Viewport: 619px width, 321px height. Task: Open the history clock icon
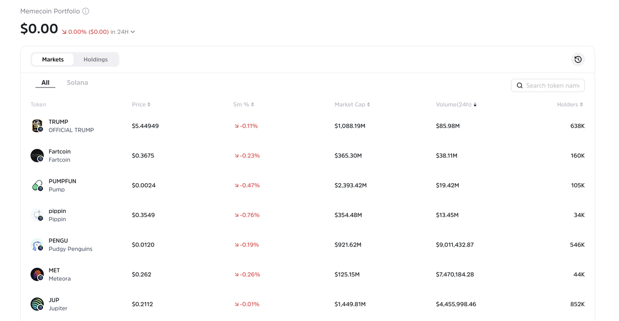tap(578, 59)
